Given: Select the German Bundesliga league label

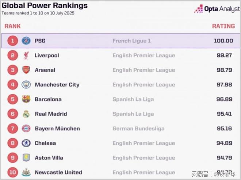Looking at the screenshot, I should click(x=138, y=129).
